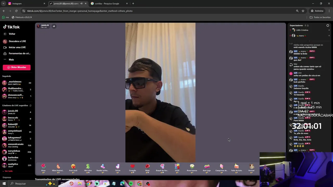
Task: Click the Espectadores info question icon
Action: (308, 25)
